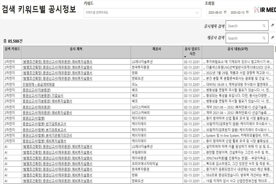Open 2차전지 한화오션 예비투자설명서 disclosure link
This screenshot has width=276, height=184.
point(57,78)
